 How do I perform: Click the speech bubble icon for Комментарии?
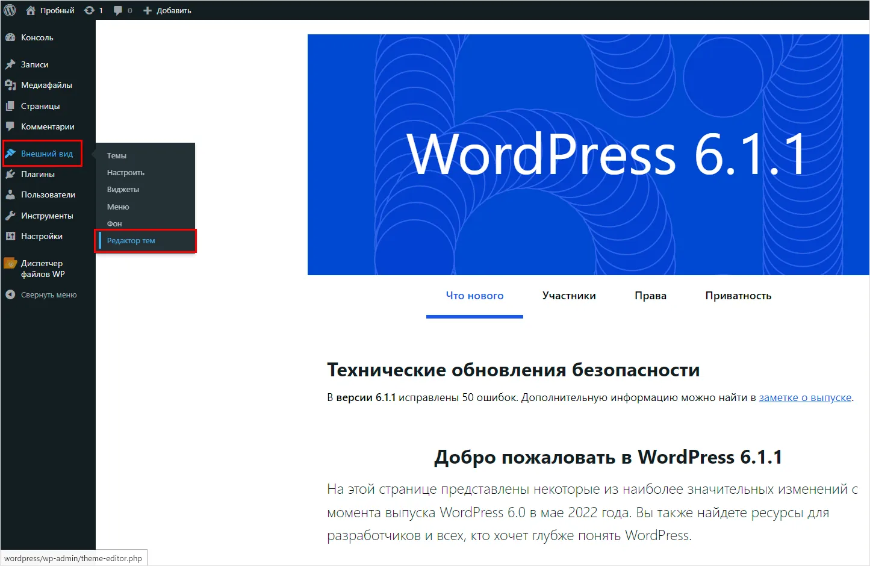pyautogui.click(x=10, y=126)
